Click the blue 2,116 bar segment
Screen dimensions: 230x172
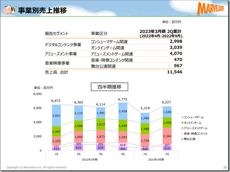(78, 113)
